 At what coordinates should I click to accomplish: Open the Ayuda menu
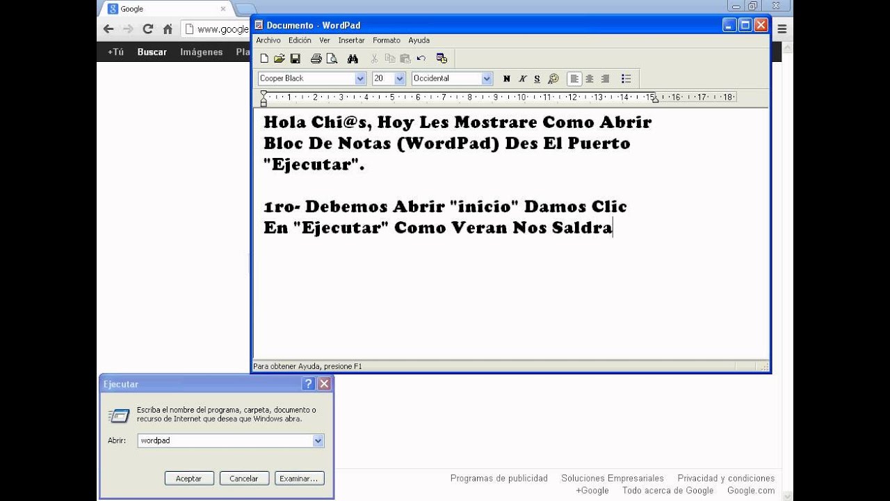pyautogui.click(x=419, y=40)
